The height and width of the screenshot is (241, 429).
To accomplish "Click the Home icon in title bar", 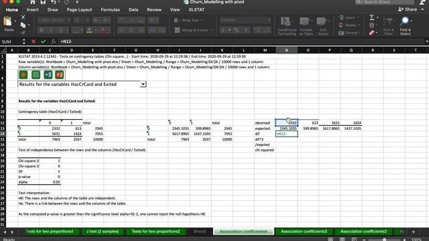I will point(33,2).
